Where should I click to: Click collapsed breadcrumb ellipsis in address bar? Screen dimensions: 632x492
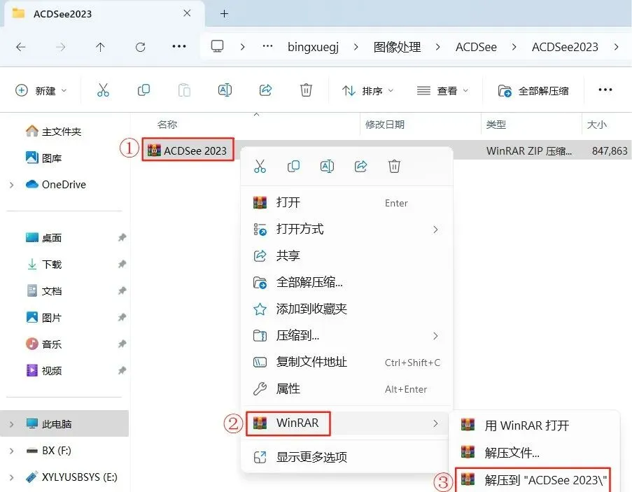[x=267, y=46]
